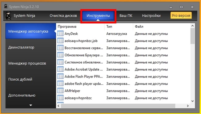Sort by the Файл column header
Screen dimensions: 201x114
(139, 27)
